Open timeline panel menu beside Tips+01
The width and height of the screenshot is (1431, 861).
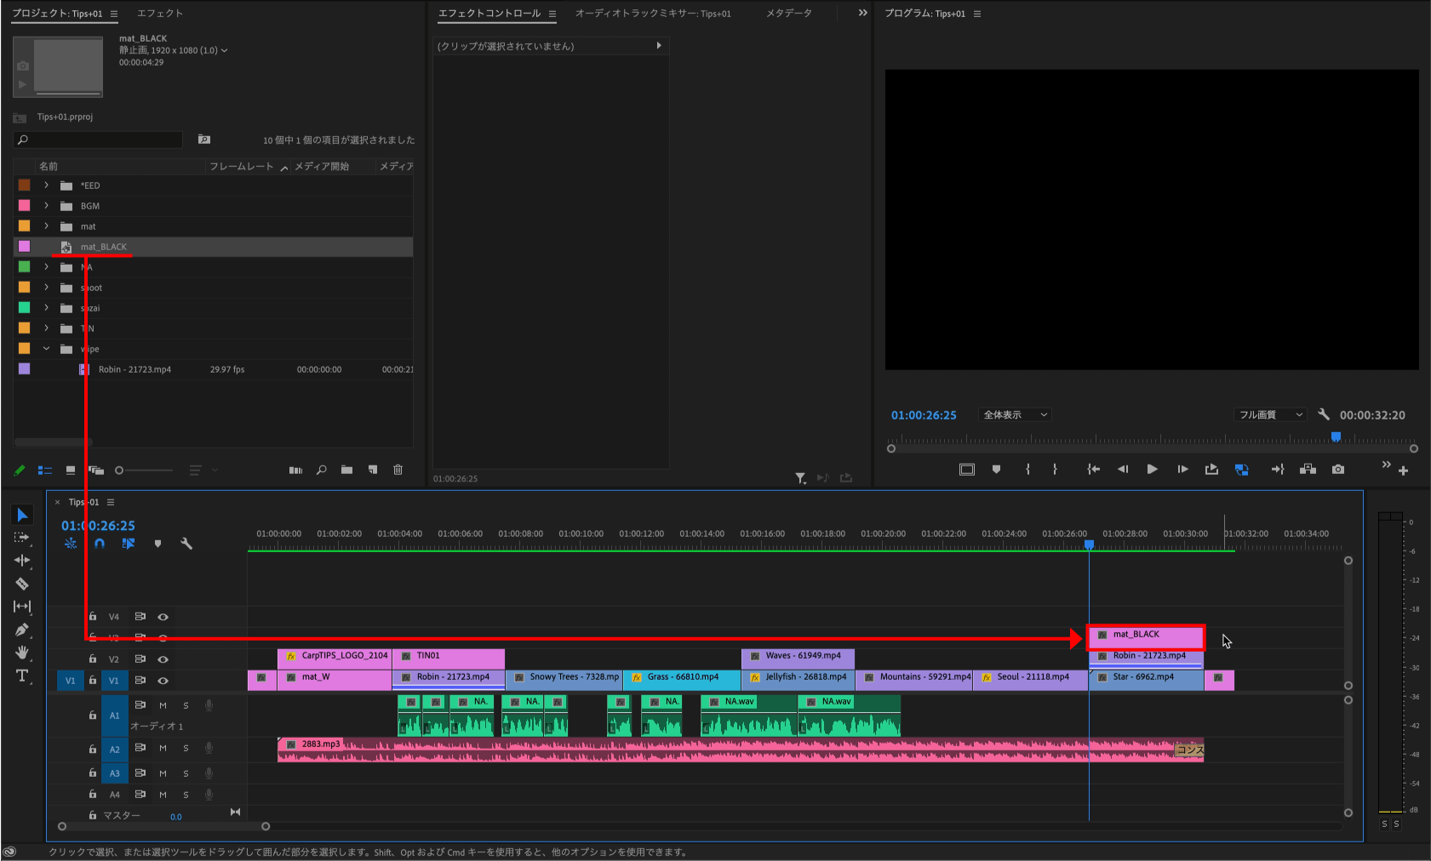[111, 502]
